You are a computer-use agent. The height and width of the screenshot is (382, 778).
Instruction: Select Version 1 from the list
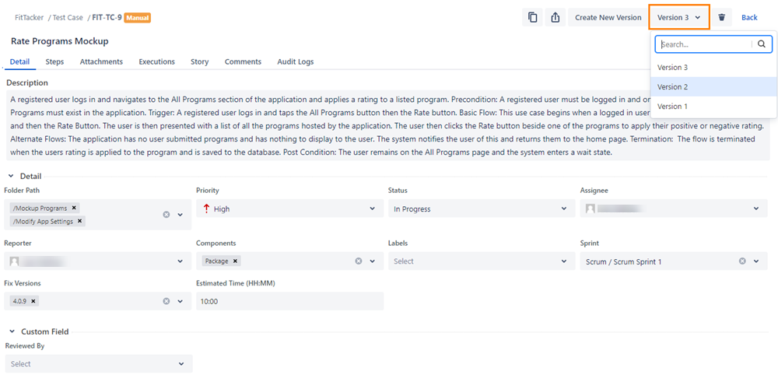(x=713, y=106)
